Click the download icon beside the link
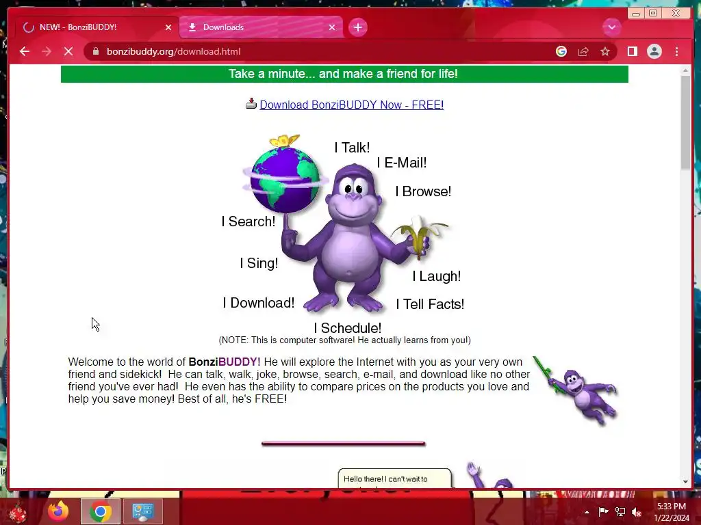 [251, 104]
